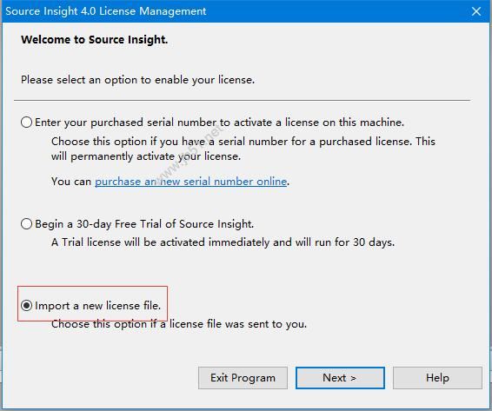Select the Import a new license file radio button
The width and height of the screenshot is (492, 411).
(26, 305)
